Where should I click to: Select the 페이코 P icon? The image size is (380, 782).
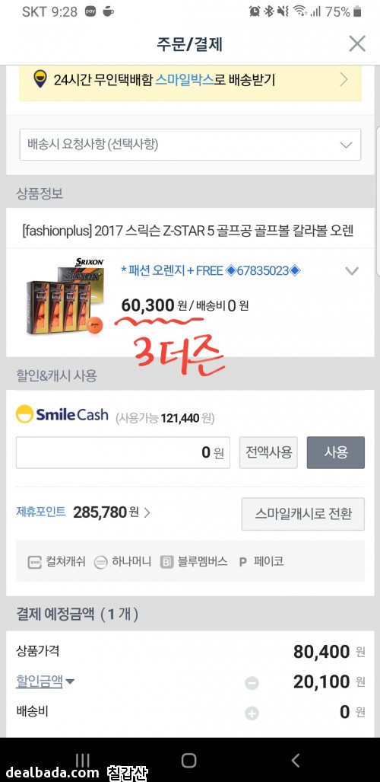pos(243,562)
